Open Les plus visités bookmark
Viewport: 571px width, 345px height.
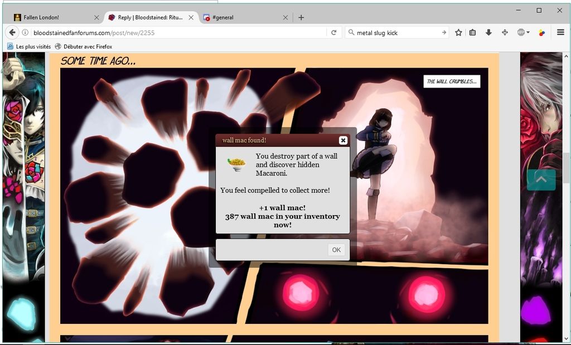click(29, 46)
